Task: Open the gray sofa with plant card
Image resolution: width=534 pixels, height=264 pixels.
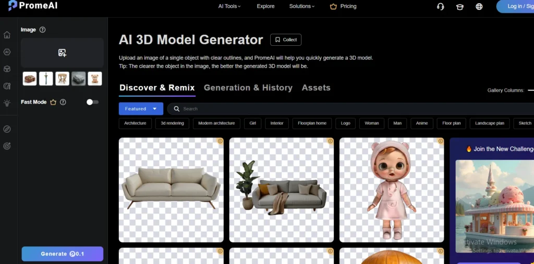Action: [x=282, y=190]
